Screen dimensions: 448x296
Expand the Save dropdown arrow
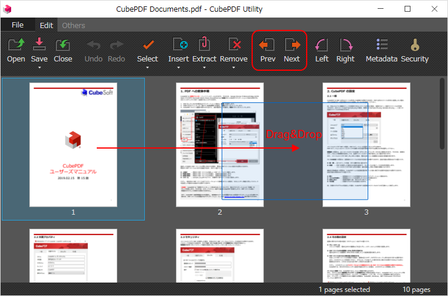pyautogui.click(x=39, y=68)
